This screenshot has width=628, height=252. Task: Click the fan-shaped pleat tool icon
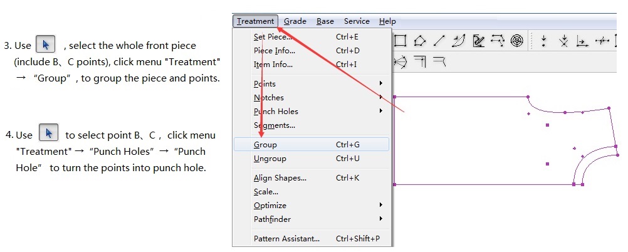[x=400, y=61]
